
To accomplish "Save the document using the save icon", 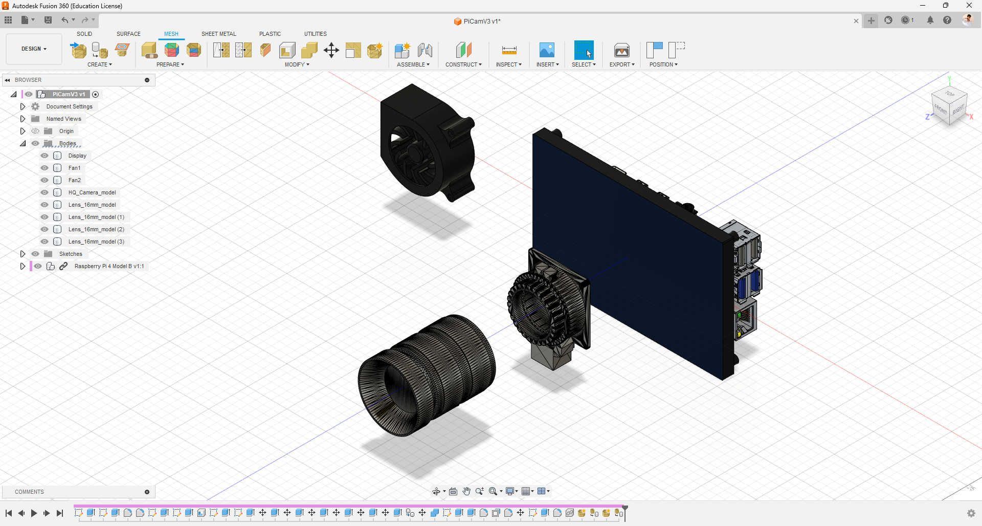I will pyautogui.click(x=48, y=20).
